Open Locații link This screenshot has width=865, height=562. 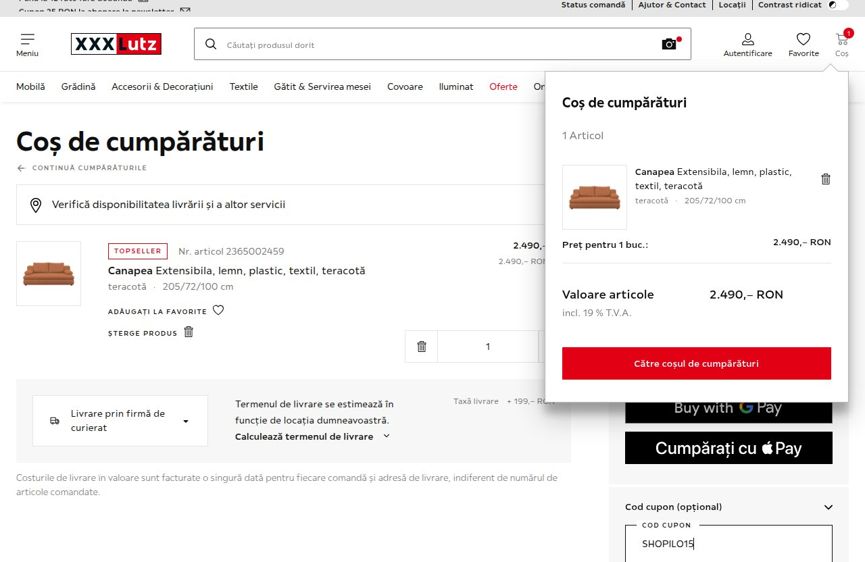point(733,5)
